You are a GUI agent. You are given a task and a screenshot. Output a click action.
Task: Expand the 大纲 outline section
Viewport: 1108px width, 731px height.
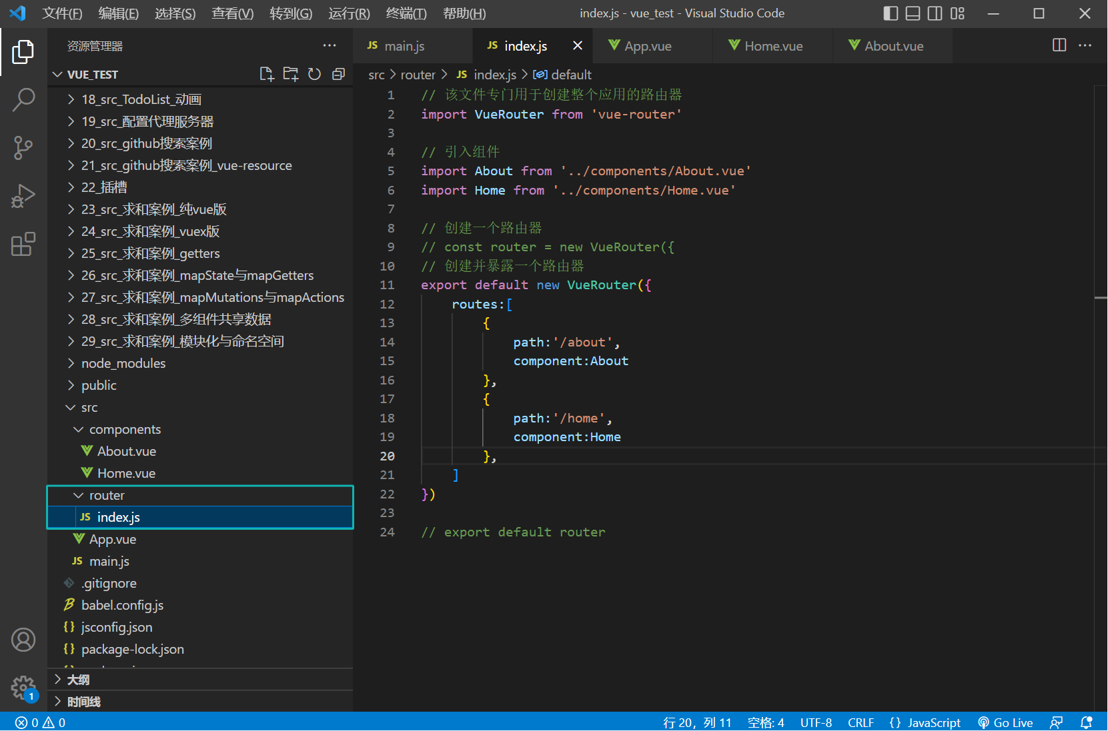pos(200,680)
